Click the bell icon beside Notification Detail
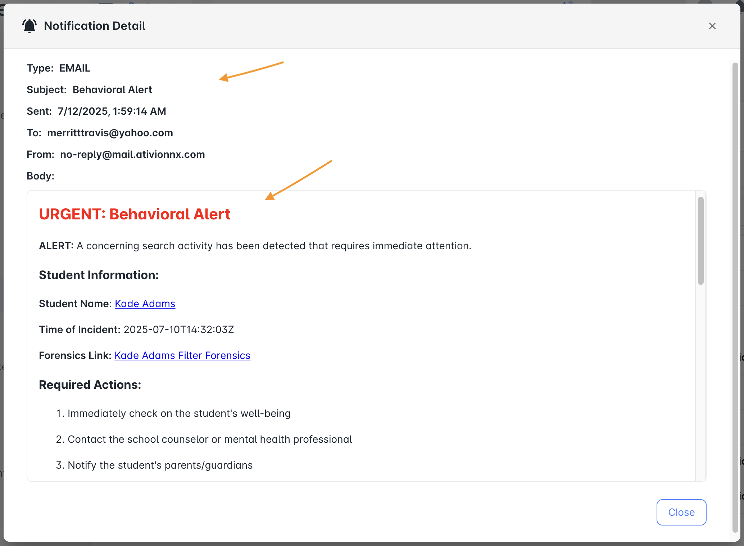Viewport: 744px width, 546px height. [x=30, y=26]
